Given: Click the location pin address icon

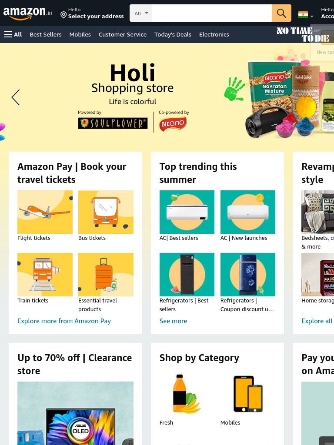Looking at the screenshot, I should pos(63,15).
